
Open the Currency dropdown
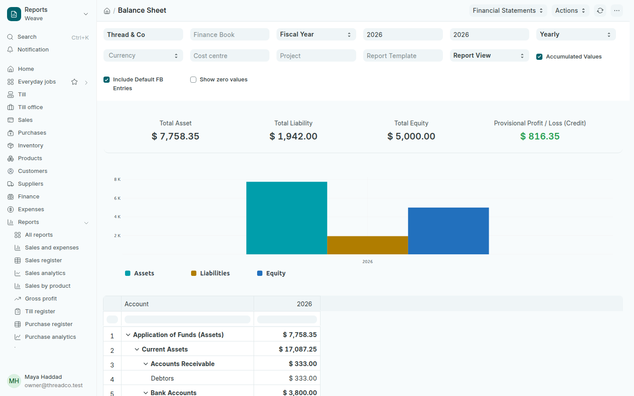point(143,55)
